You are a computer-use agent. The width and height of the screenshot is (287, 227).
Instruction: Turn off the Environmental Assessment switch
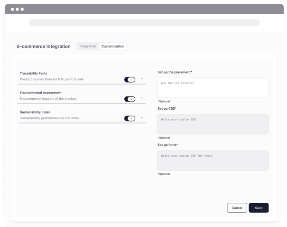[x=130, y=99]
